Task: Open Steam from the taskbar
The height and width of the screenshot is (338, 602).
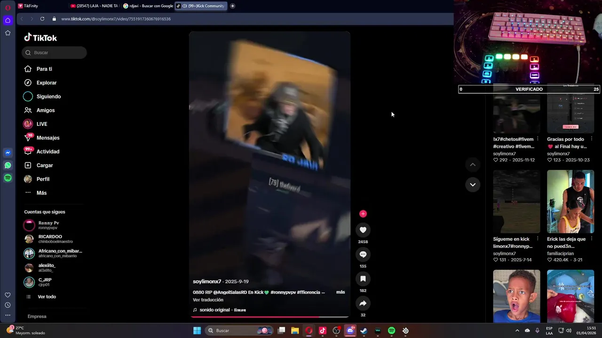Action: (364, 330)
